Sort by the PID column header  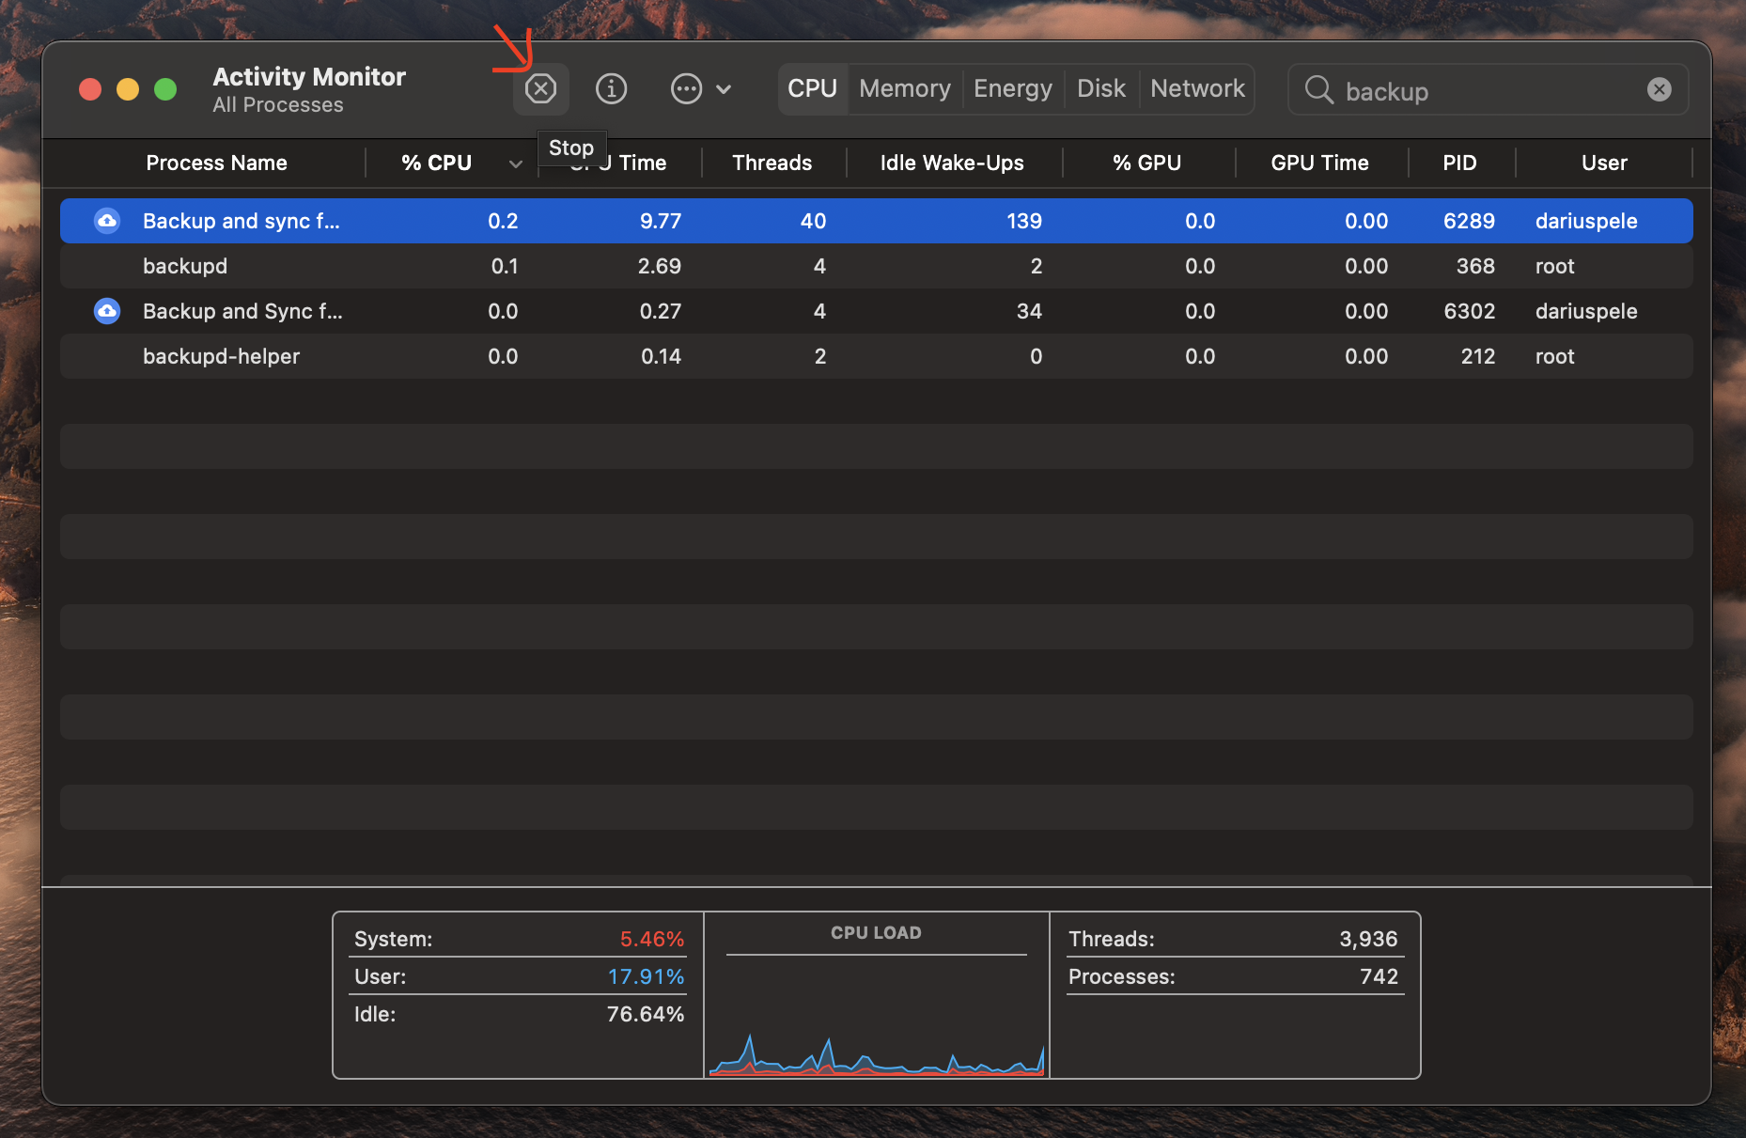coord(1459,164)
